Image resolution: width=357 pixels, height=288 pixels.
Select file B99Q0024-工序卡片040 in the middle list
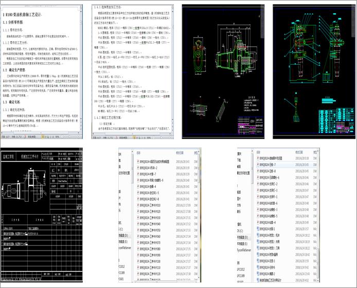(150, 224)
